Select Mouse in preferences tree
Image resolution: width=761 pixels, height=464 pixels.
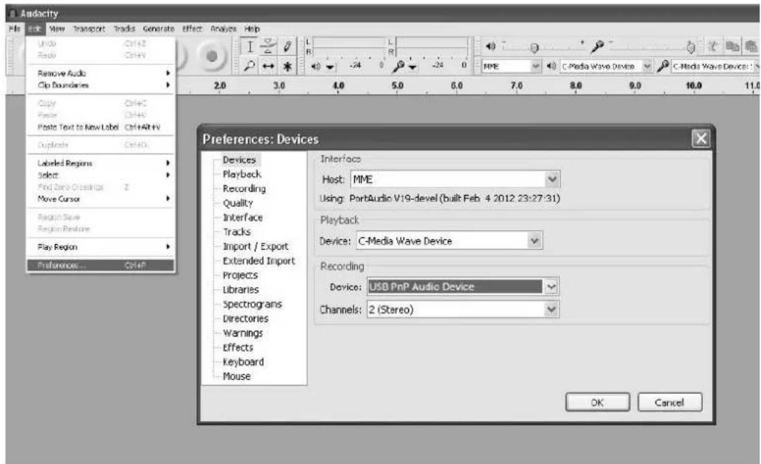click(236, 376)
